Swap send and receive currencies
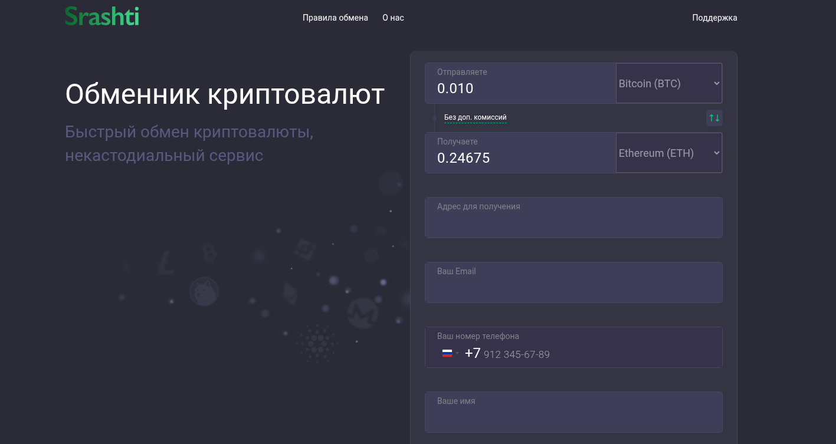Screen dimensions: 836x444 coord(714,118)
